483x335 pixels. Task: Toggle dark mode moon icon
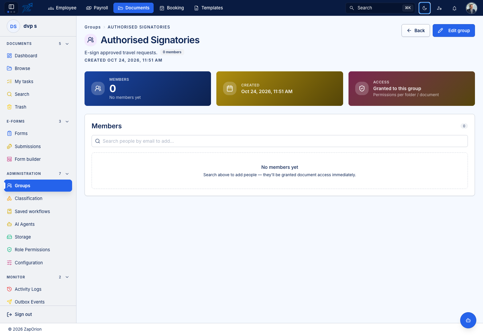[425, 8]
